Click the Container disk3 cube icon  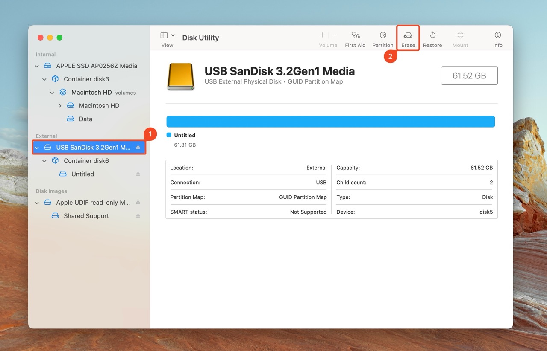tap(55, 79)
